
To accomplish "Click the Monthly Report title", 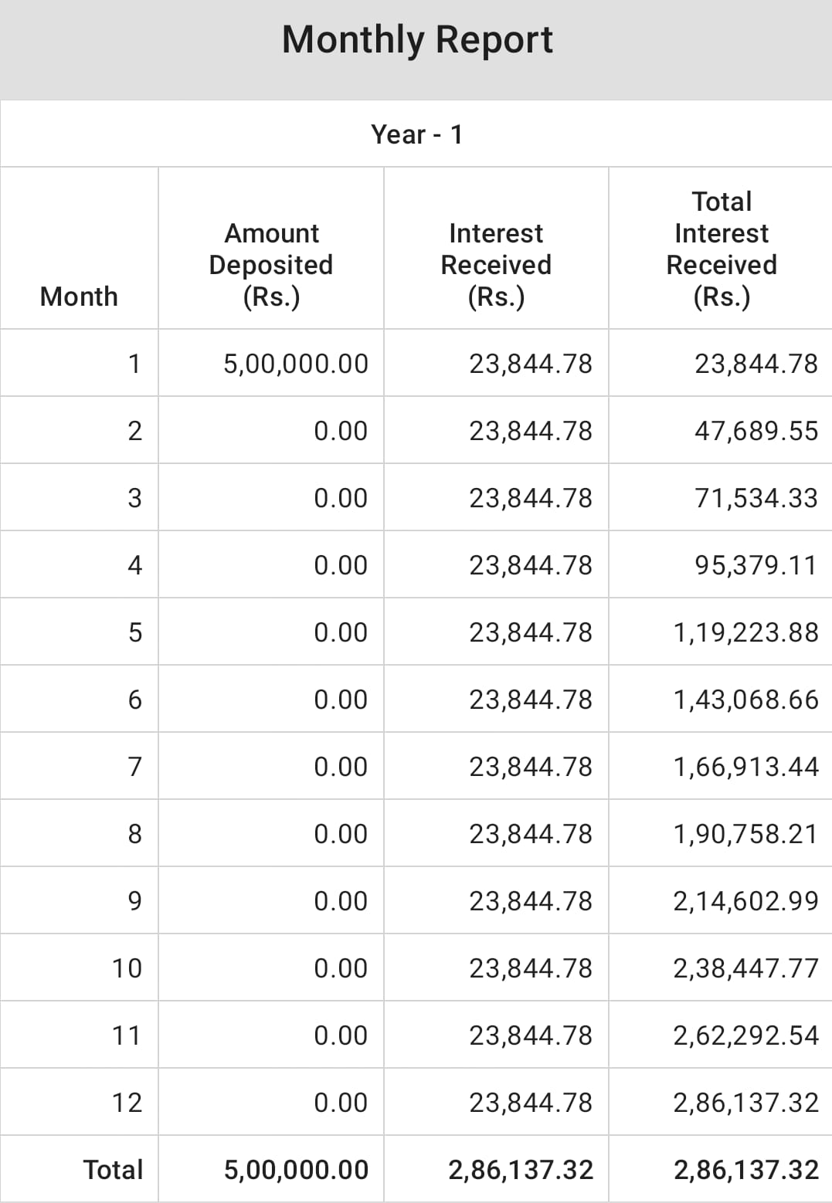I will point(417,40).
